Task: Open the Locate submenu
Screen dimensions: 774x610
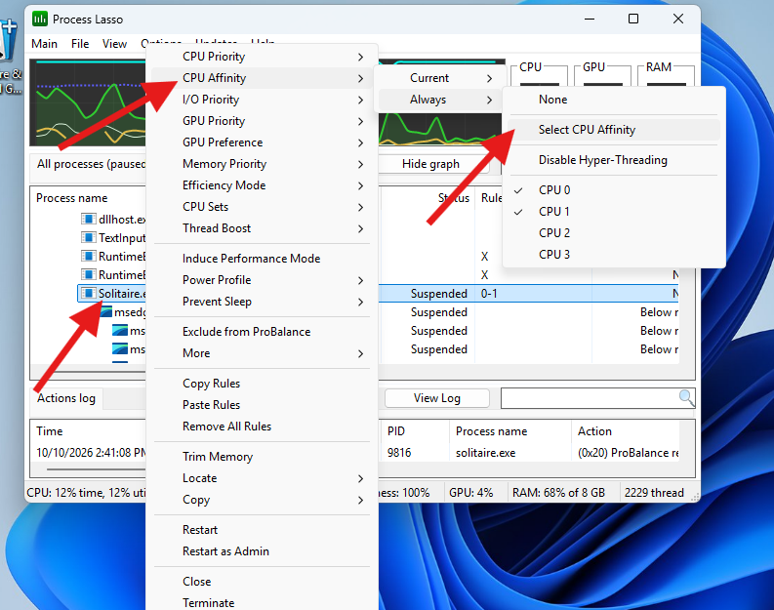Action: click(263, 478)
